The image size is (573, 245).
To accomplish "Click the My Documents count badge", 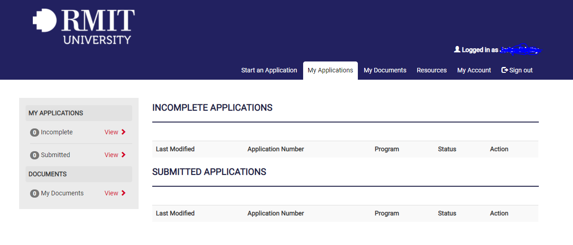I will coord(34,194).
